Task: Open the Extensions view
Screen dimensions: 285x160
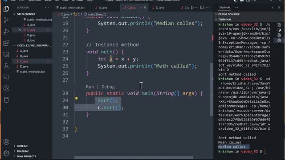Action: [6, 43]
